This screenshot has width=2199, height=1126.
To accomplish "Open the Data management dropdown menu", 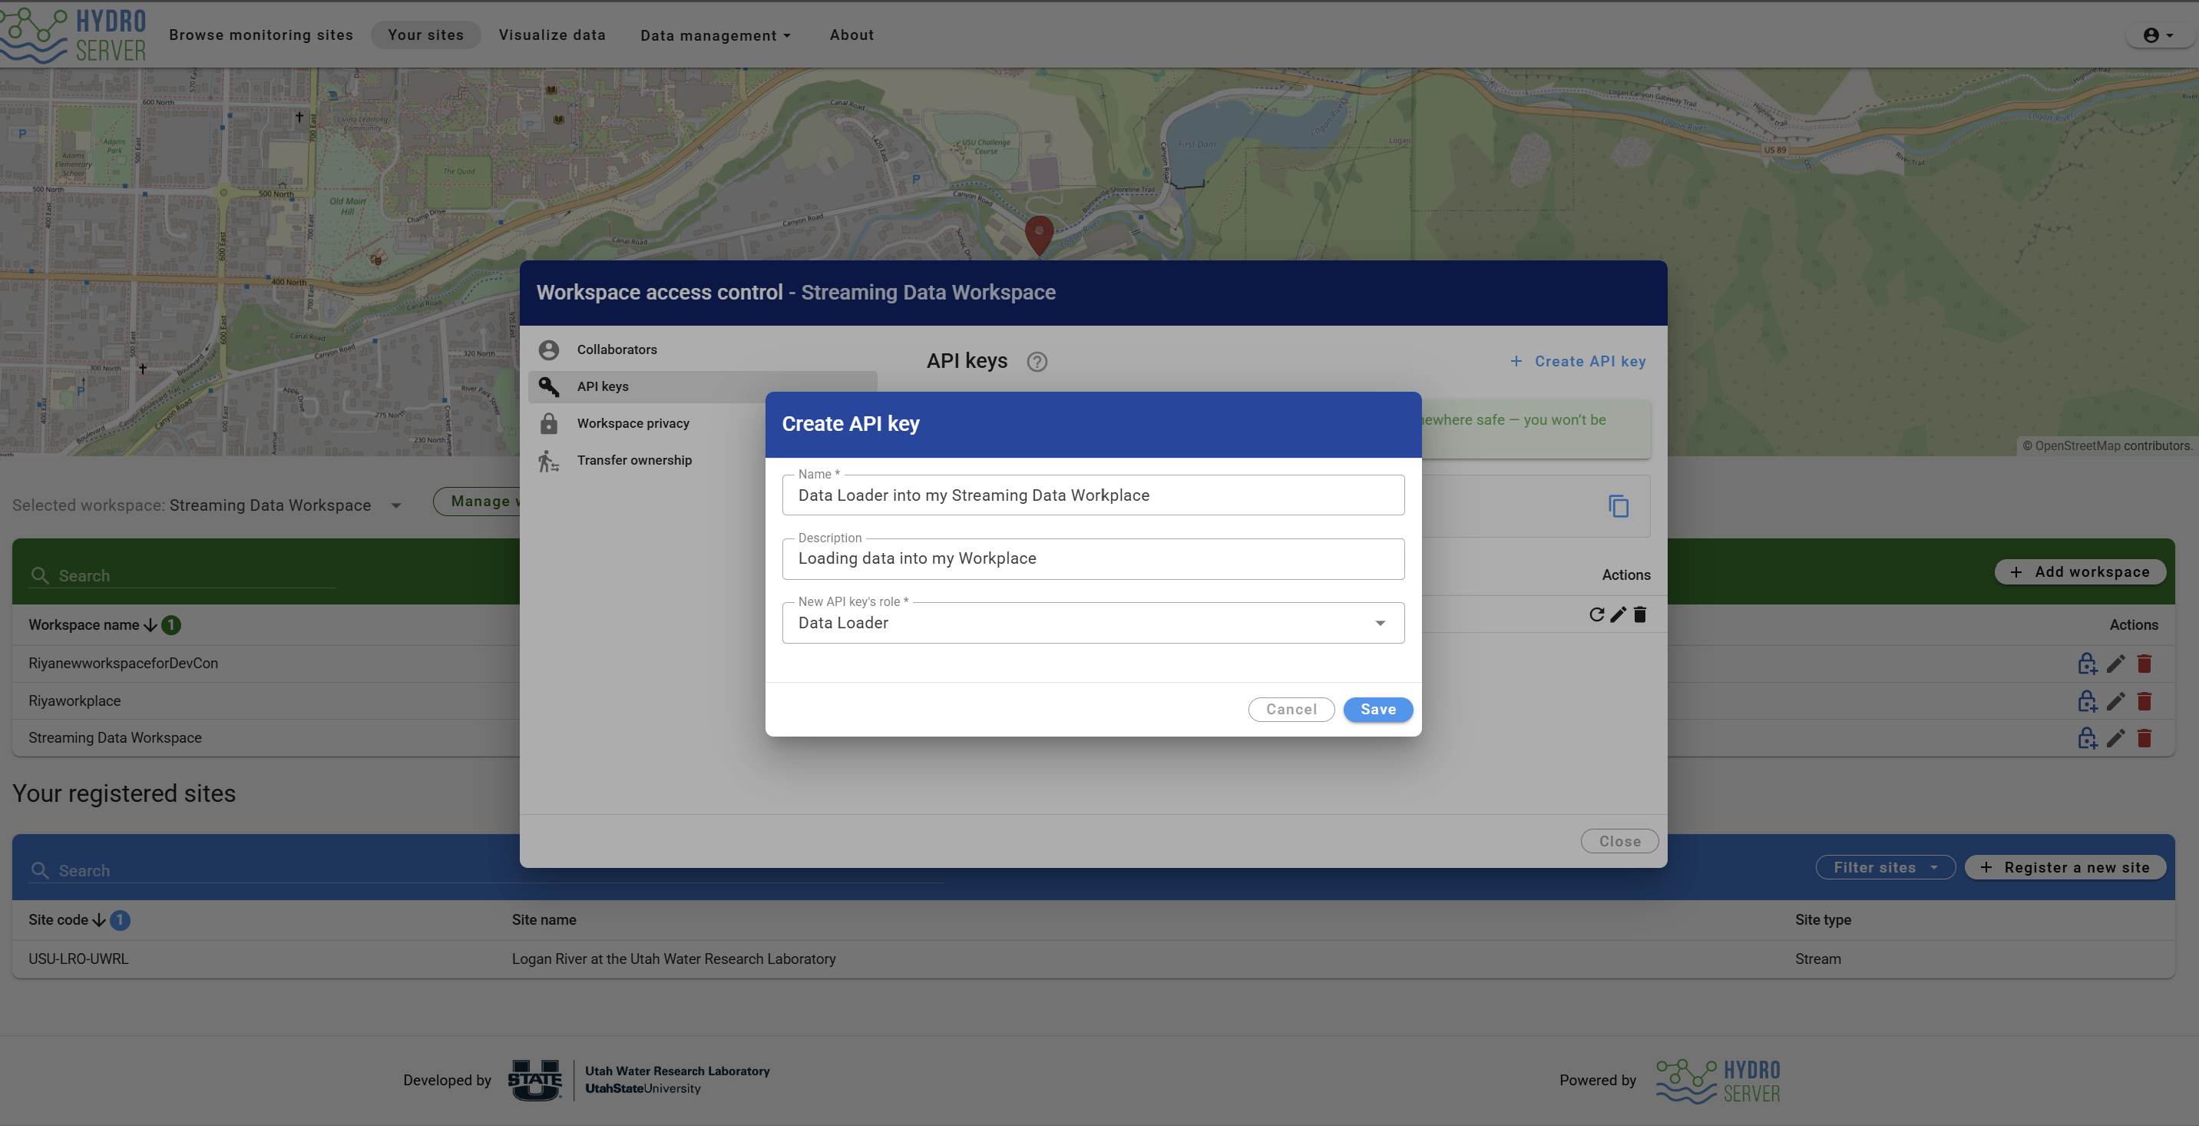I will 716,35.
